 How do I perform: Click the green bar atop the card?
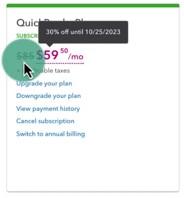(x=93, y=6)
